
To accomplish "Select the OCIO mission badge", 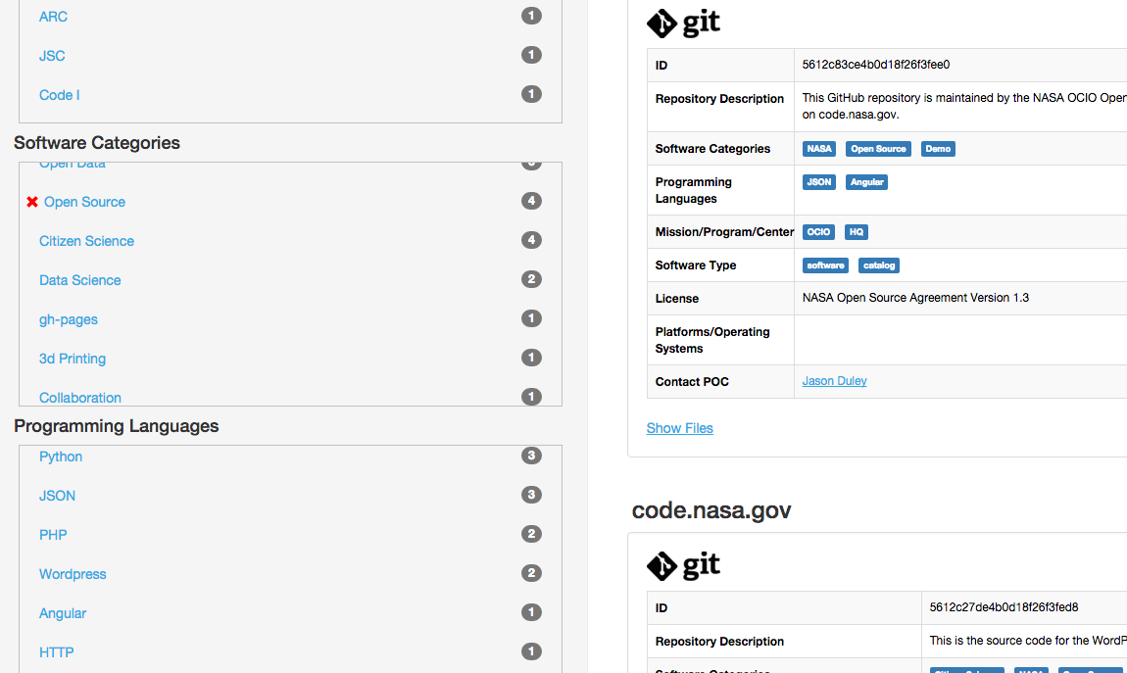I will (x=818, y=232).
